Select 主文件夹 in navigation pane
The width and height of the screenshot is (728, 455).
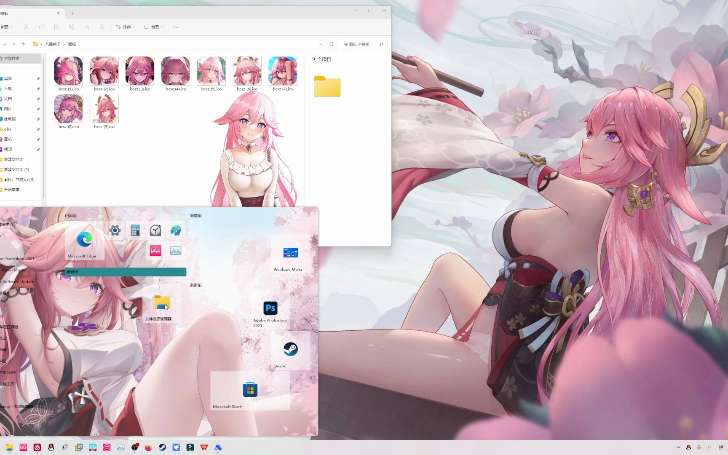click(x=20, y=59)
